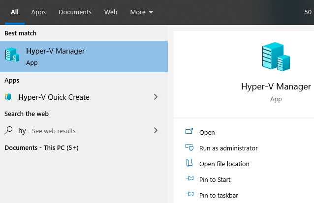
Task: Click Hyper-V Manager title in preview pane
Action: pos(276,87)
